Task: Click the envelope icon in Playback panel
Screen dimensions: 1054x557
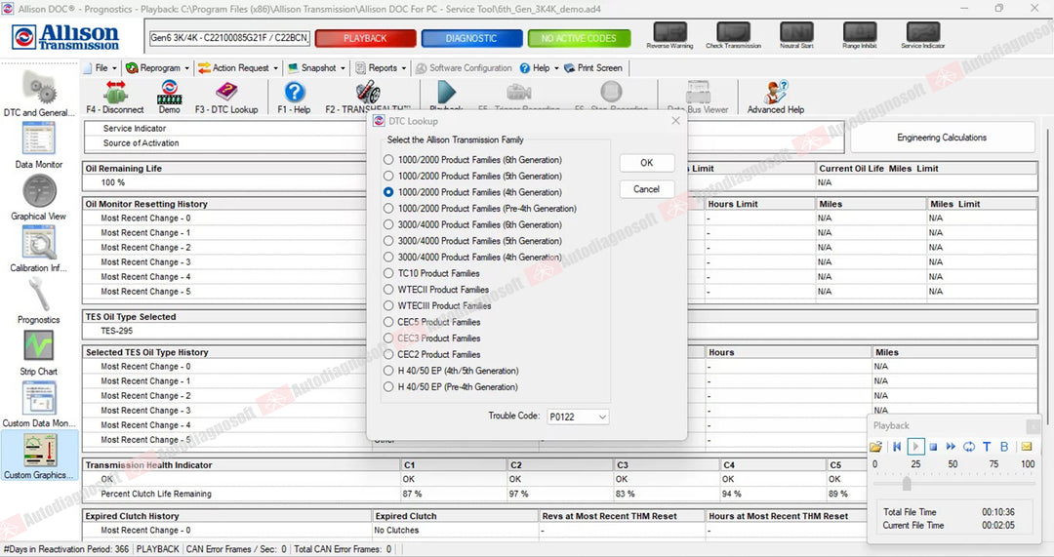Action: click(1027, 446)
